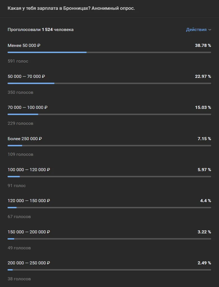
Task: Click the chevron next to Действия
Action: 210,30
